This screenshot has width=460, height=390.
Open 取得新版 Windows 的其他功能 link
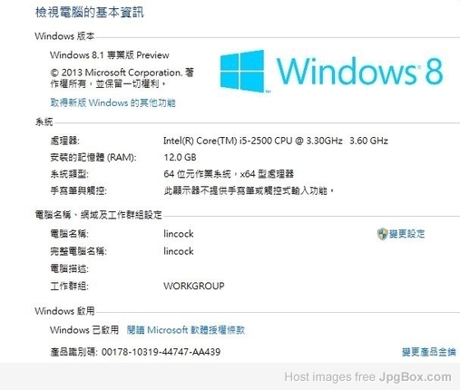click(113, 102)
